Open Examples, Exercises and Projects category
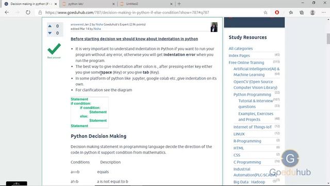Image resolution: width=330 pixels, height=186 pixels. (256, 116)
